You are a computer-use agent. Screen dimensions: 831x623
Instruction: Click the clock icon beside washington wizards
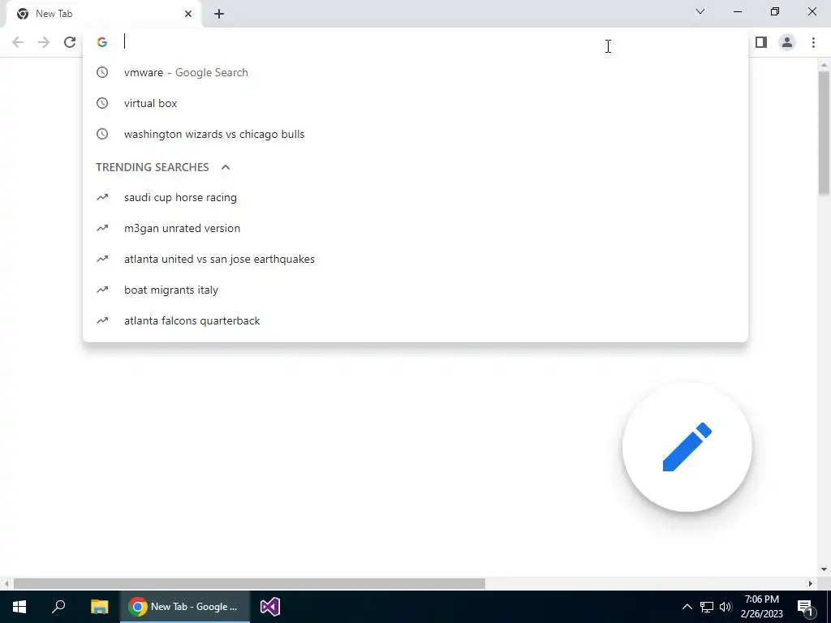pos(102,134)
